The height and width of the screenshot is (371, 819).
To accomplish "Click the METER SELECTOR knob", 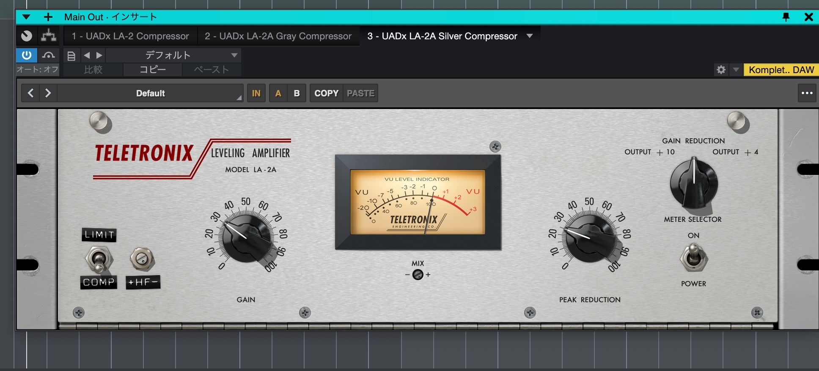I will point(694,183).
